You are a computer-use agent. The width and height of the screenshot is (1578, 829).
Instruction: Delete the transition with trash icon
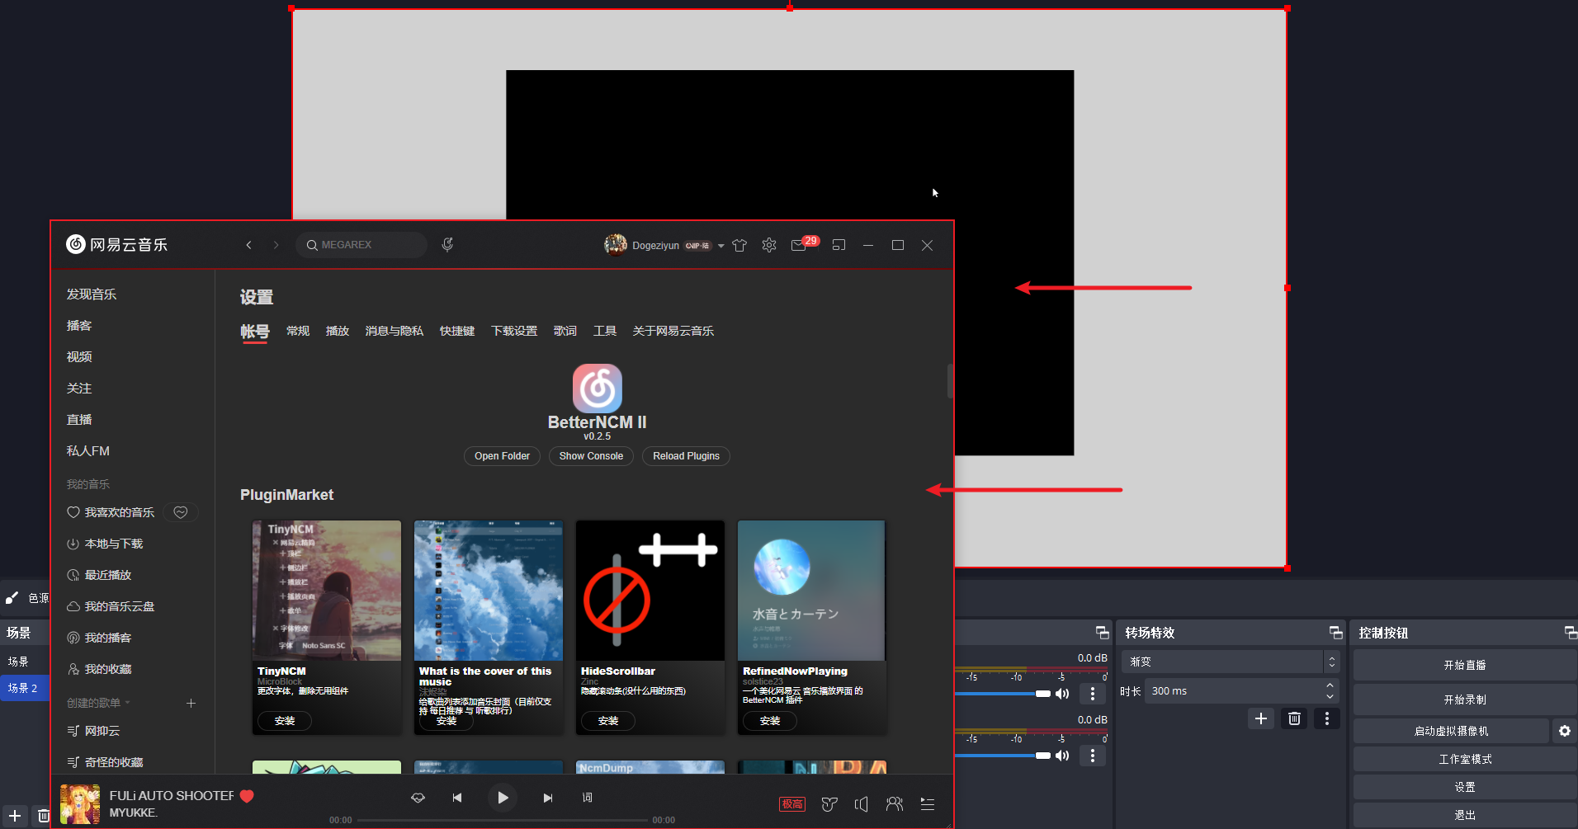click(x=1294, y=718)
